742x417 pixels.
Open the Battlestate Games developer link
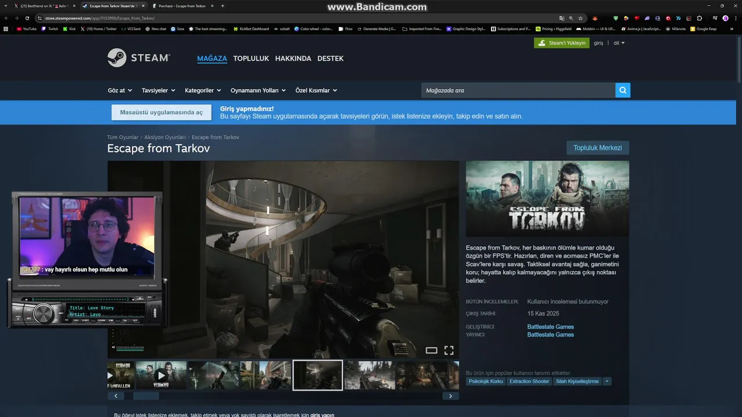tap(551, 327)
